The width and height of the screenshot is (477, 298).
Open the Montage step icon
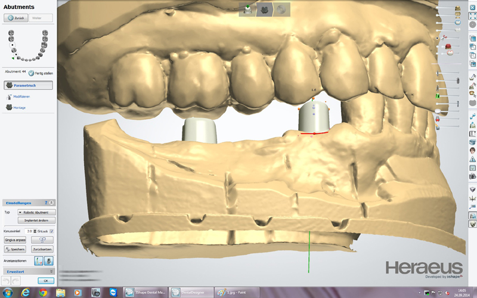[x=9, y=108]
